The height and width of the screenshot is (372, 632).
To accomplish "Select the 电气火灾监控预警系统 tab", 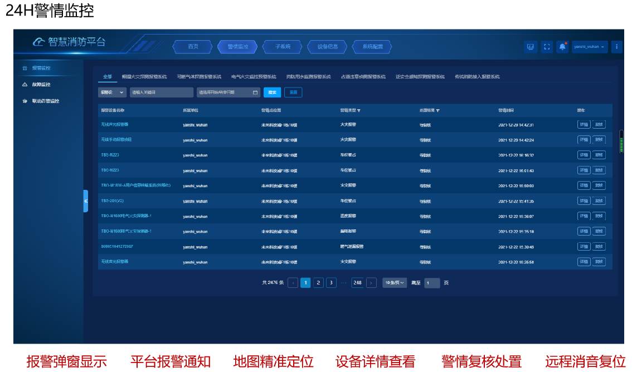I will (254, 77).
